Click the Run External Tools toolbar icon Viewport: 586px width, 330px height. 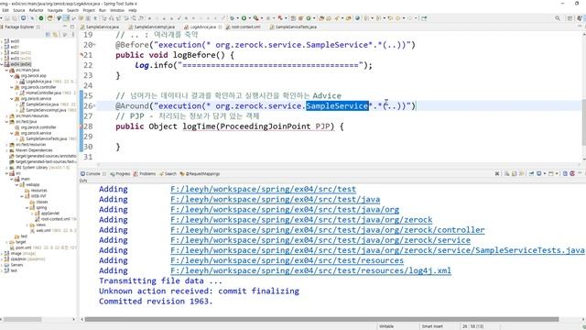click(255, 18)
